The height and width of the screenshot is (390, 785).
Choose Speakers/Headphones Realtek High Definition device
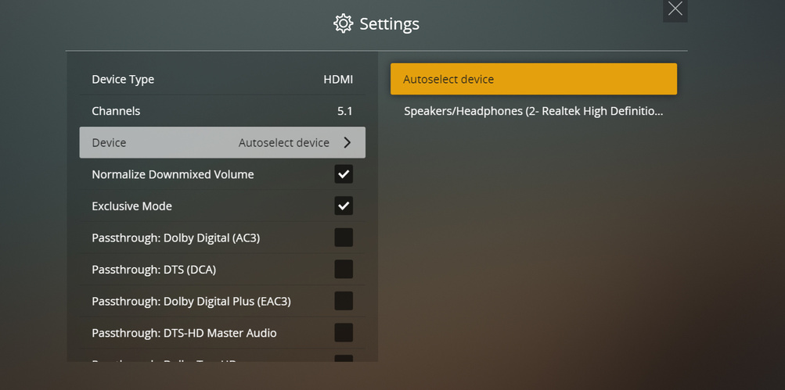(533, 111)
